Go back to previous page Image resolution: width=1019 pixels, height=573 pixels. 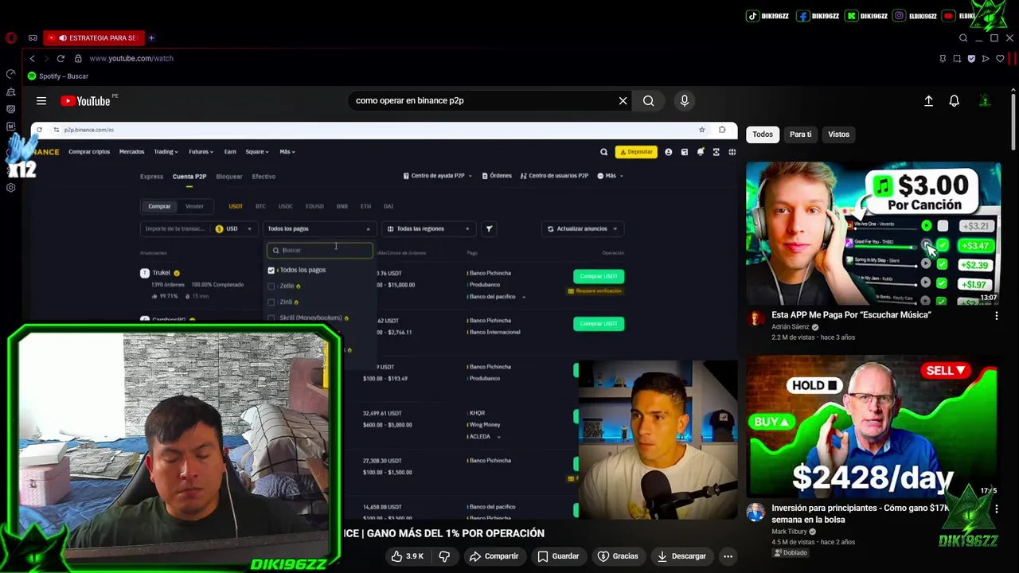[x=32, y=58]
